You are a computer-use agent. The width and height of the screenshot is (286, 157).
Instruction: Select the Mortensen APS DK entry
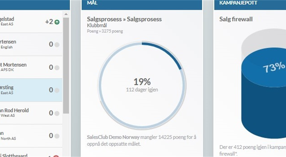[x=31, y=67]
